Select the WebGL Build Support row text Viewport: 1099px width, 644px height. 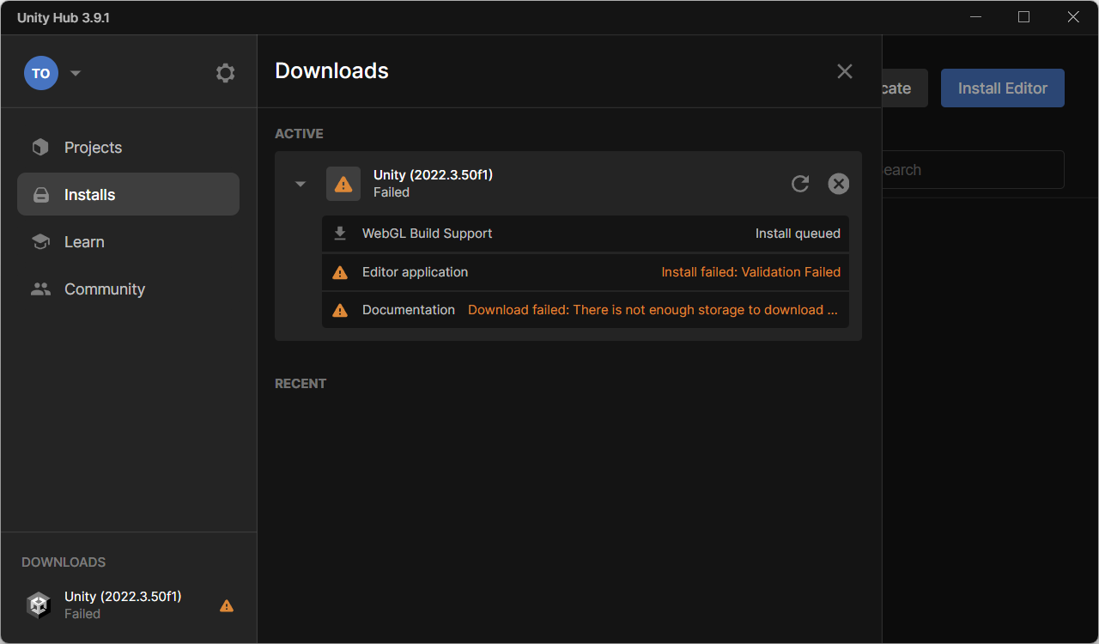427,234
